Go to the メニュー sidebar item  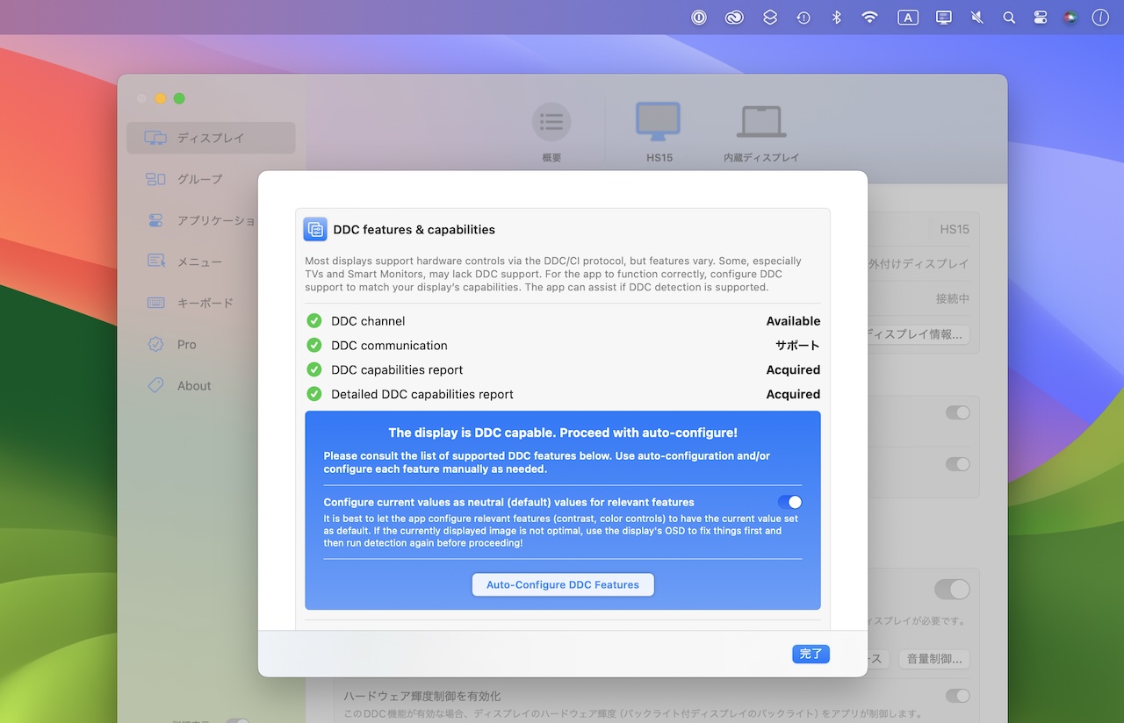[x=211, y=261]
